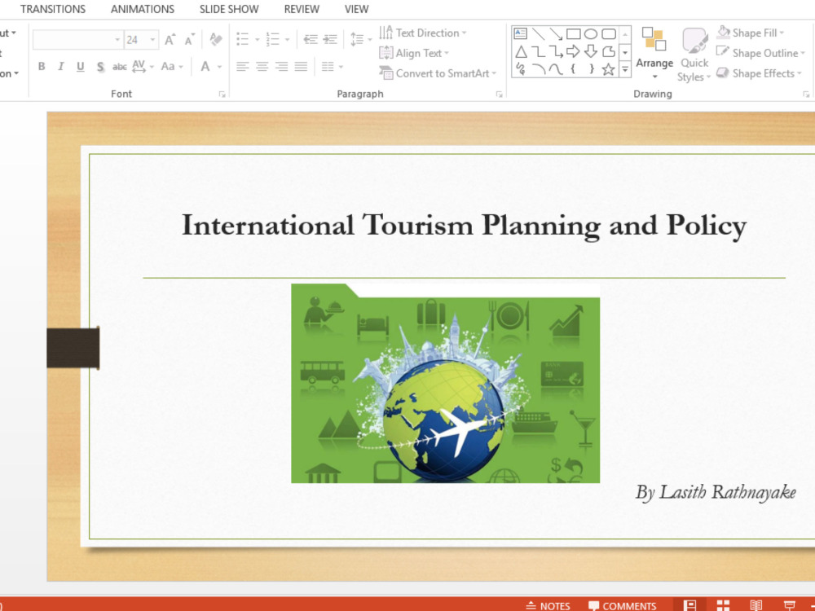Open the Font dialog launcher
Viewport: 815px width, 611px height.
(222, 94)
